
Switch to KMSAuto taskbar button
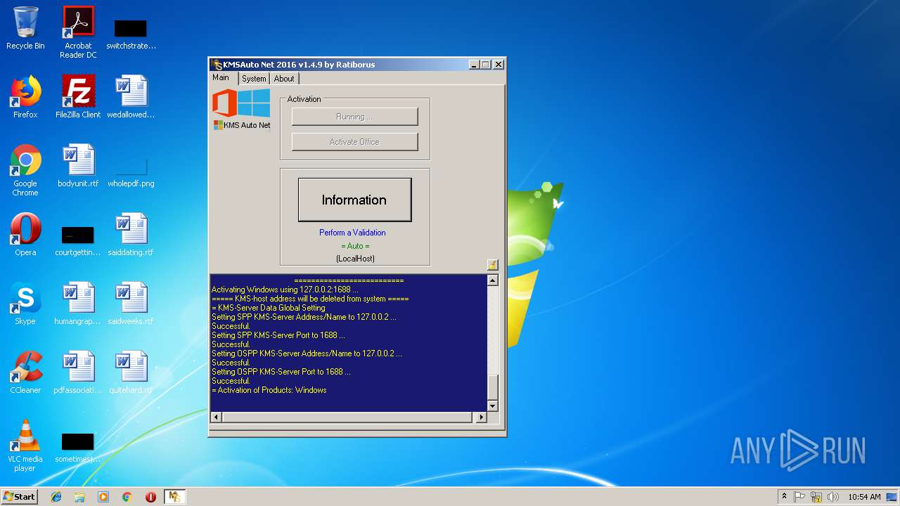[174, 497]
